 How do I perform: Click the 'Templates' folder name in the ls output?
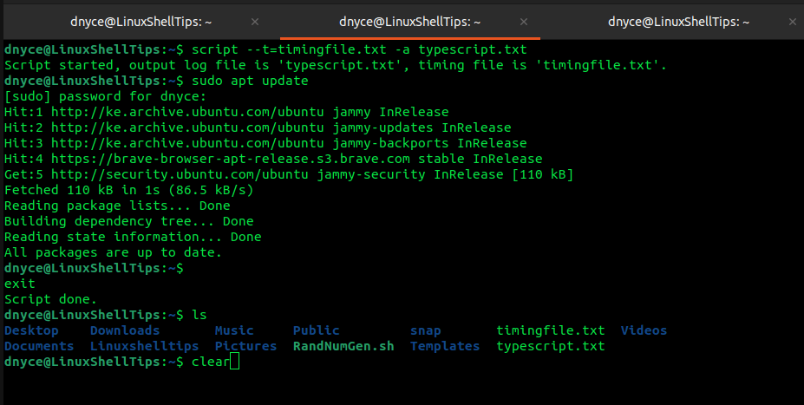tap(445, 347)
